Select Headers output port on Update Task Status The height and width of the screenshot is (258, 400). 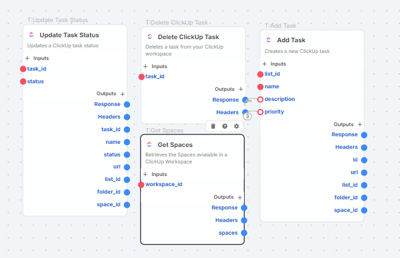tap(127, 117)
